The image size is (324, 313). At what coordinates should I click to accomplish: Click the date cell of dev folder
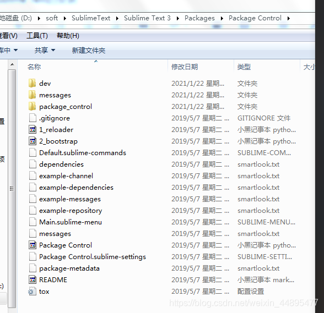[198, 84]
